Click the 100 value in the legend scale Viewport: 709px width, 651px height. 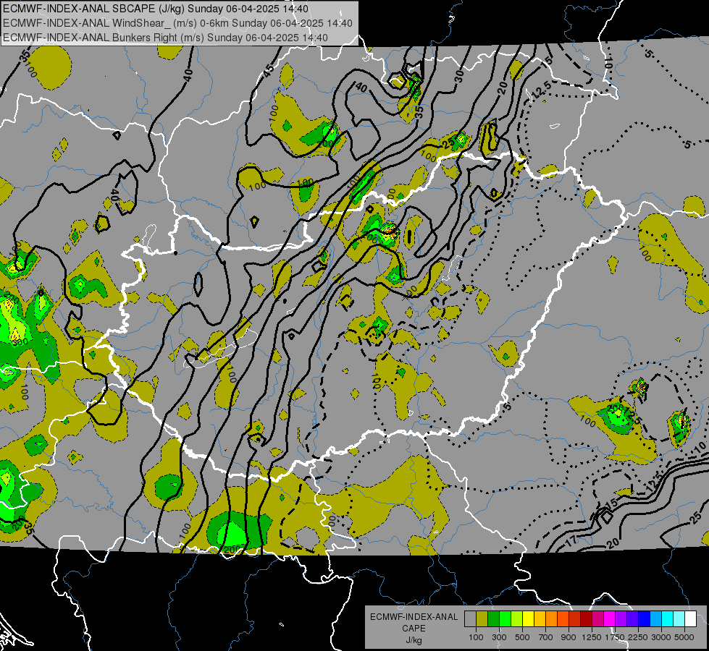476,637
